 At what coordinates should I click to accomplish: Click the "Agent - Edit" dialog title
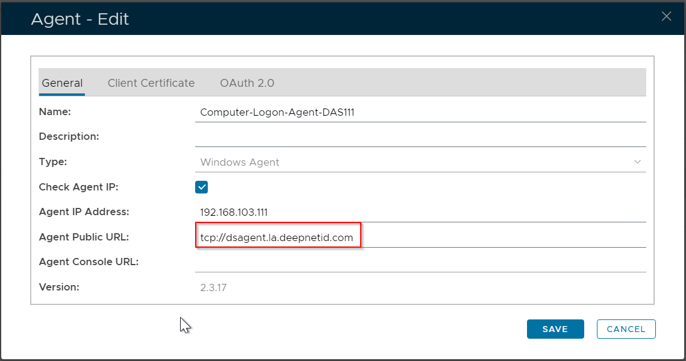[x=80, y=19]
